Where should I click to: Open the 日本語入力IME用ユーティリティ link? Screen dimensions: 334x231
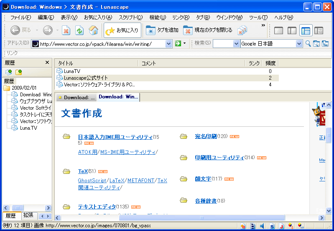coord(115,137)
